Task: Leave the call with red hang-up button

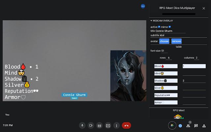Action: click(126, 125)
